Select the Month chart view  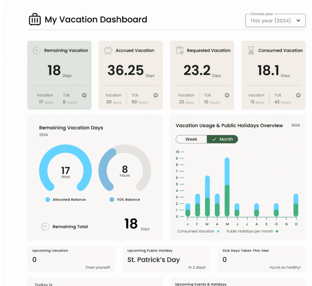(223, 139)
